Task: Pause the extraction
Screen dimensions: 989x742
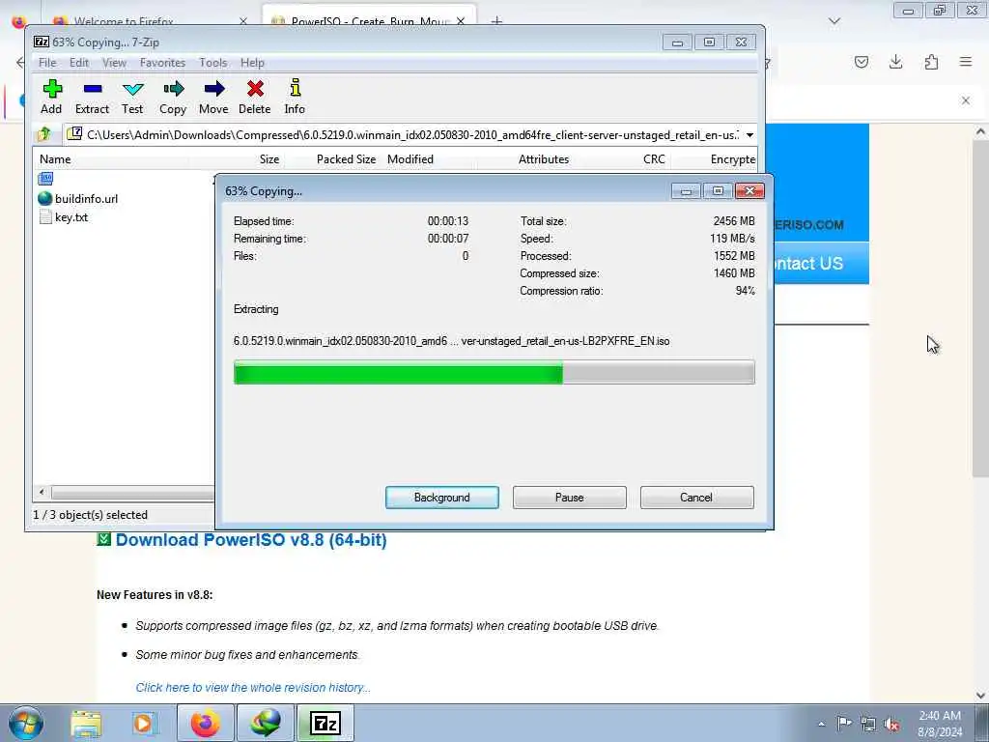Action: [570, 498]
